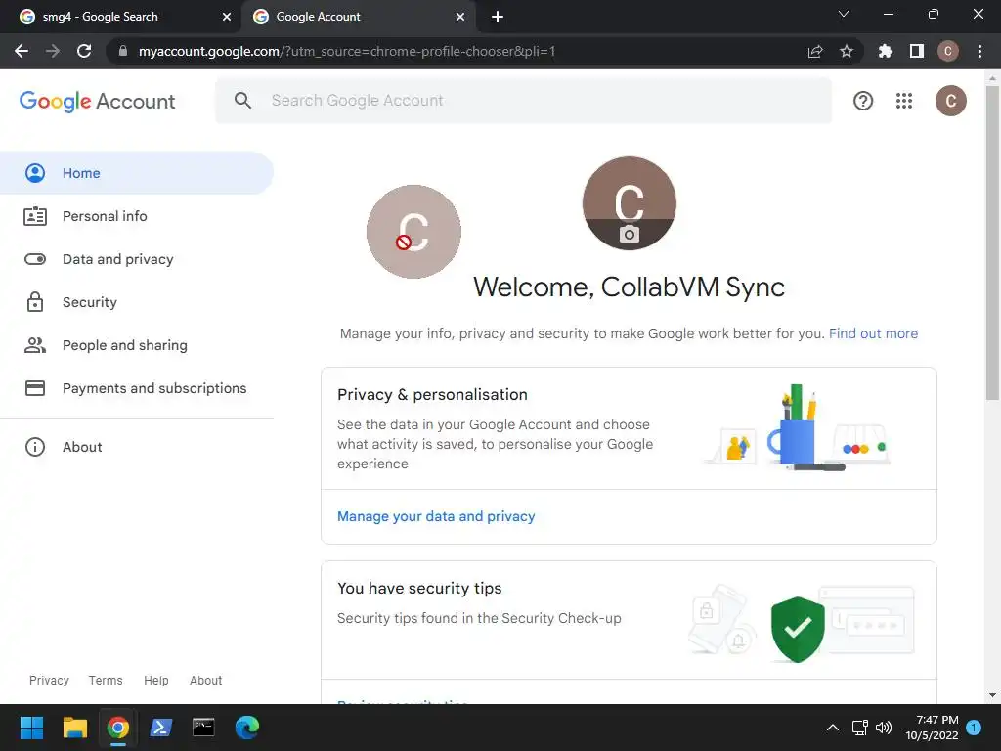Click the Chrome taskbar icon
Screen dimensions: 1001x751
pyautogui.click(x=118, y=728)
